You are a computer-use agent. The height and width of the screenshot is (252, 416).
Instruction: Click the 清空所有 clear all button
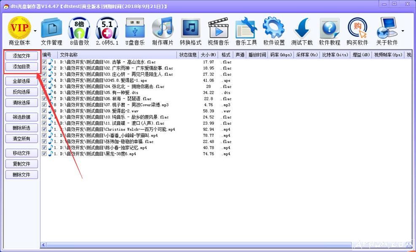[x=21, y=139]
